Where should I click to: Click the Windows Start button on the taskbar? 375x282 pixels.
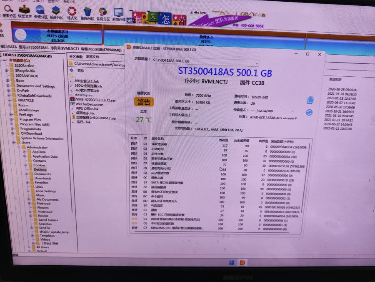click(x=231, y=263)
